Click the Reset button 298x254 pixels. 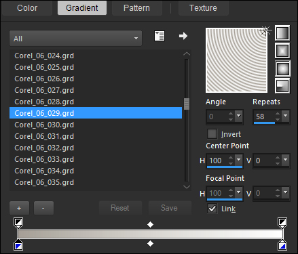120,208
